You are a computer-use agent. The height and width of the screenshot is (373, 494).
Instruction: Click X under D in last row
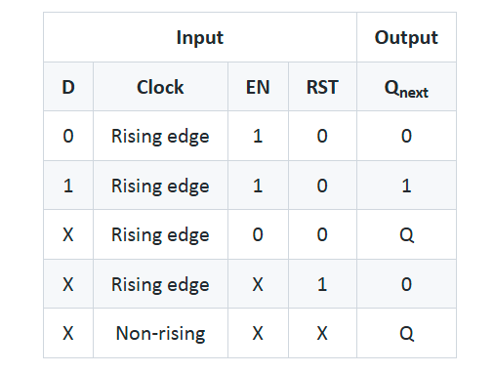[68, 333]
